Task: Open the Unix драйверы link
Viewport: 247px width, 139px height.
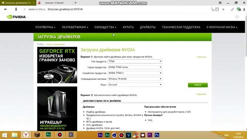Action: [x=94, y=125]
